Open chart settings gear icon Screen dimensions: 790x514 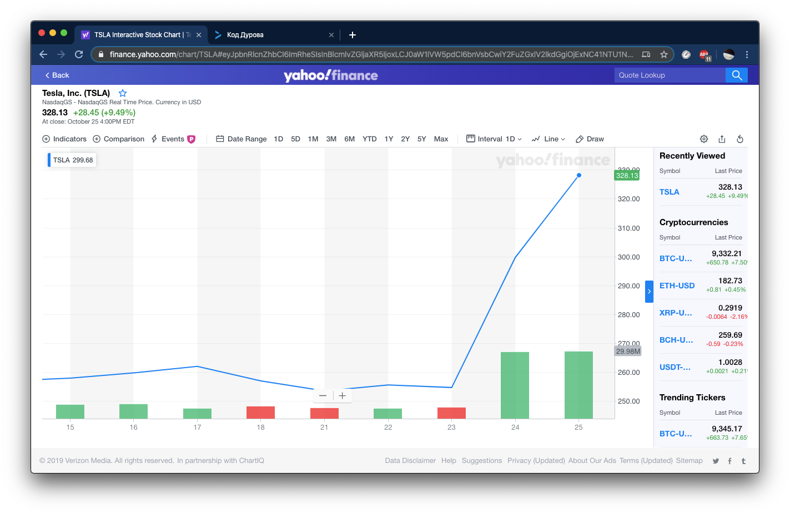coord(704,139)
